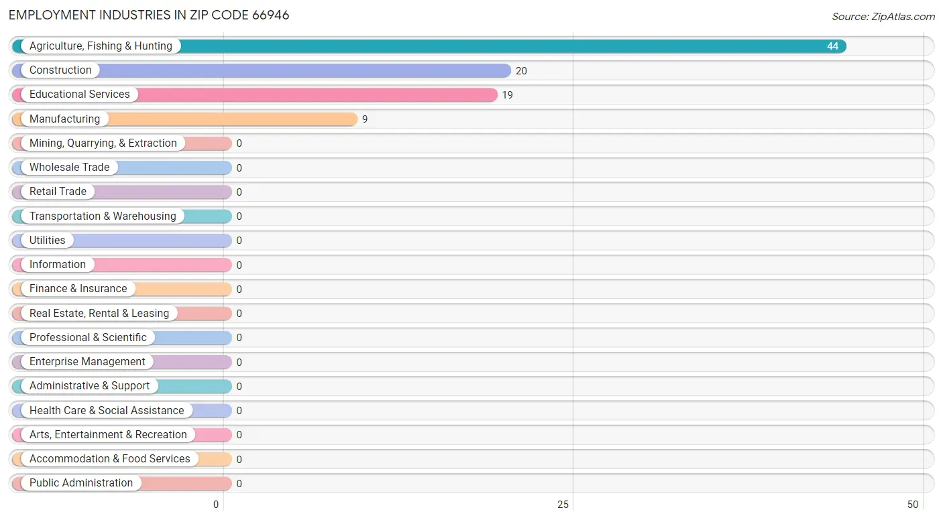Click the value 19 beside Educational Services
The width and height of the screenshot is (943, 520).
pos(507,95)
